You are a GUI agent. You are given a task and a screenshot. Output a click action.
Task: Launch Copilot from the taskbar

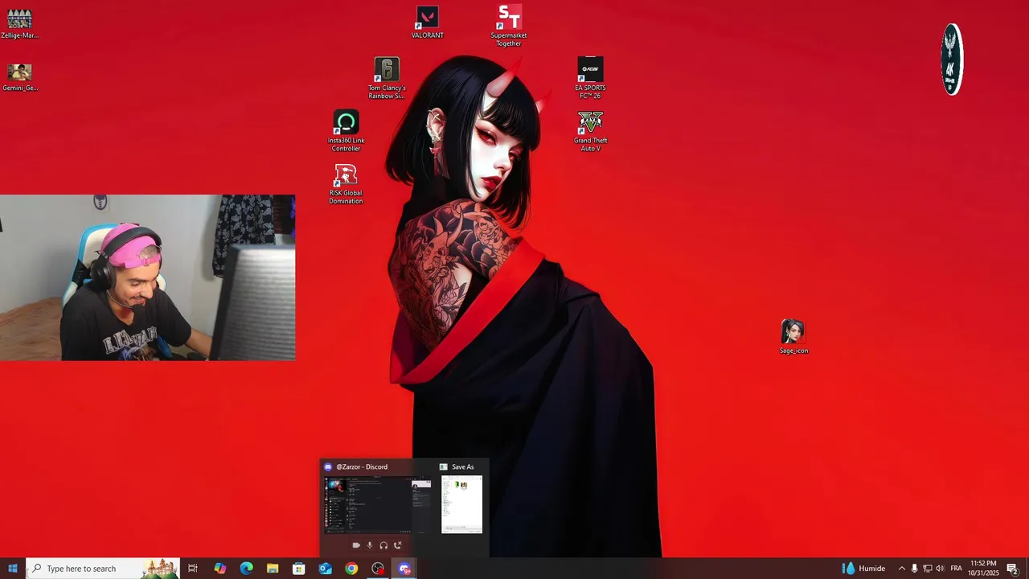coord(219,569)
